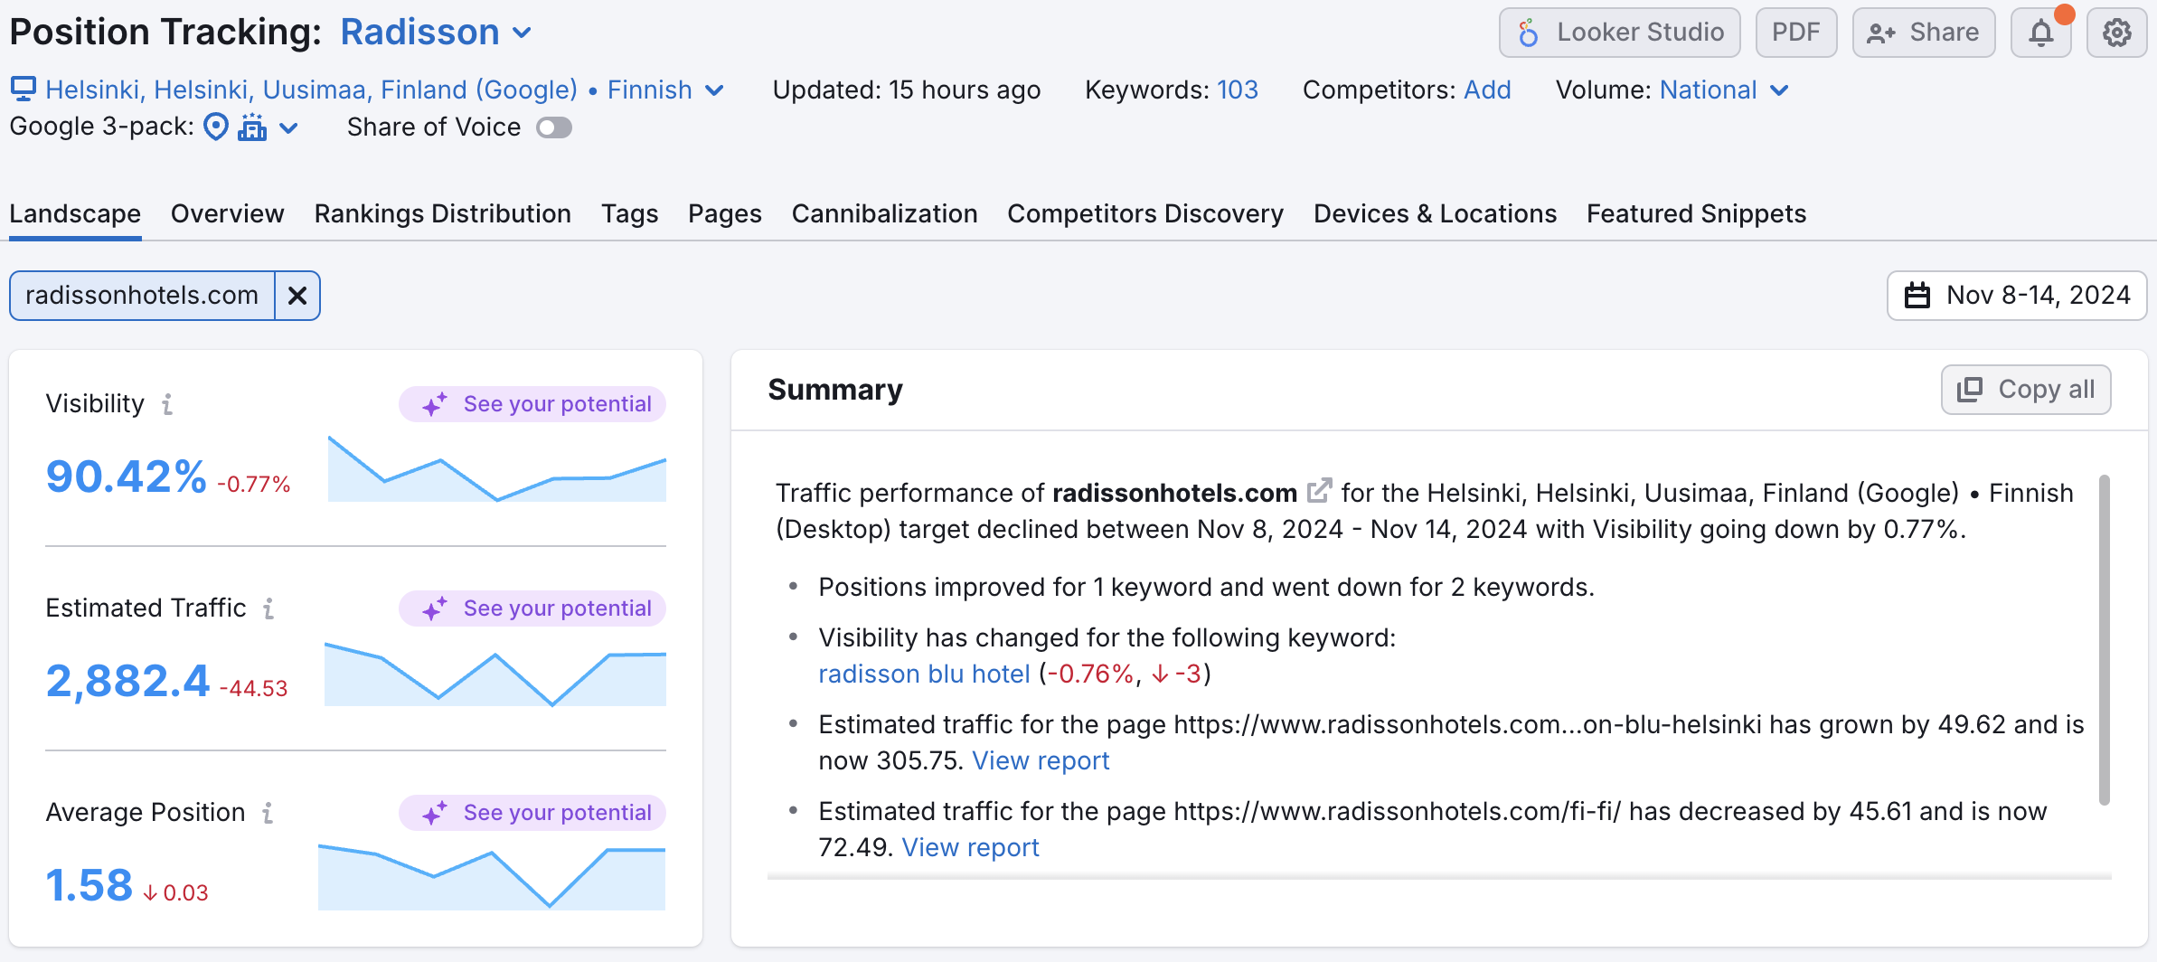This screenshot has height=962, width=2157.
Task: Click the Average Position trend chart
Action: 492,878
